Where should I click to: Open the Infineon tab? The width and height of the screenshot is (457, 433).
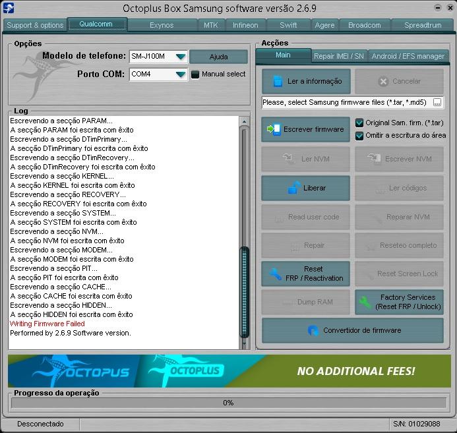(x=245, y=25)
